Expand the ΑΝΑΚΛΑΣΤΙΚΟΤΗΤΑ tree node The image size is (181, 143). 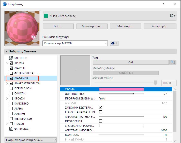pos(7,83)
